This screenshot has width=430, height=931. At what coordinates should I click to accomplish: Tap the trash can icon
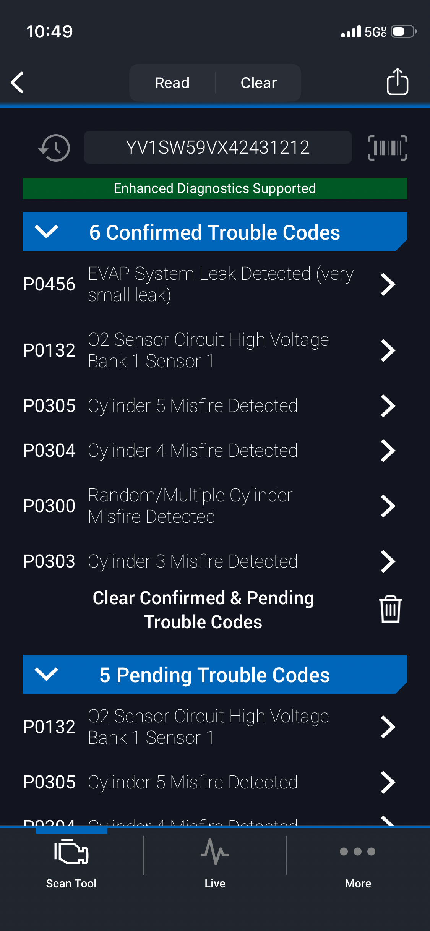(390, 609)
